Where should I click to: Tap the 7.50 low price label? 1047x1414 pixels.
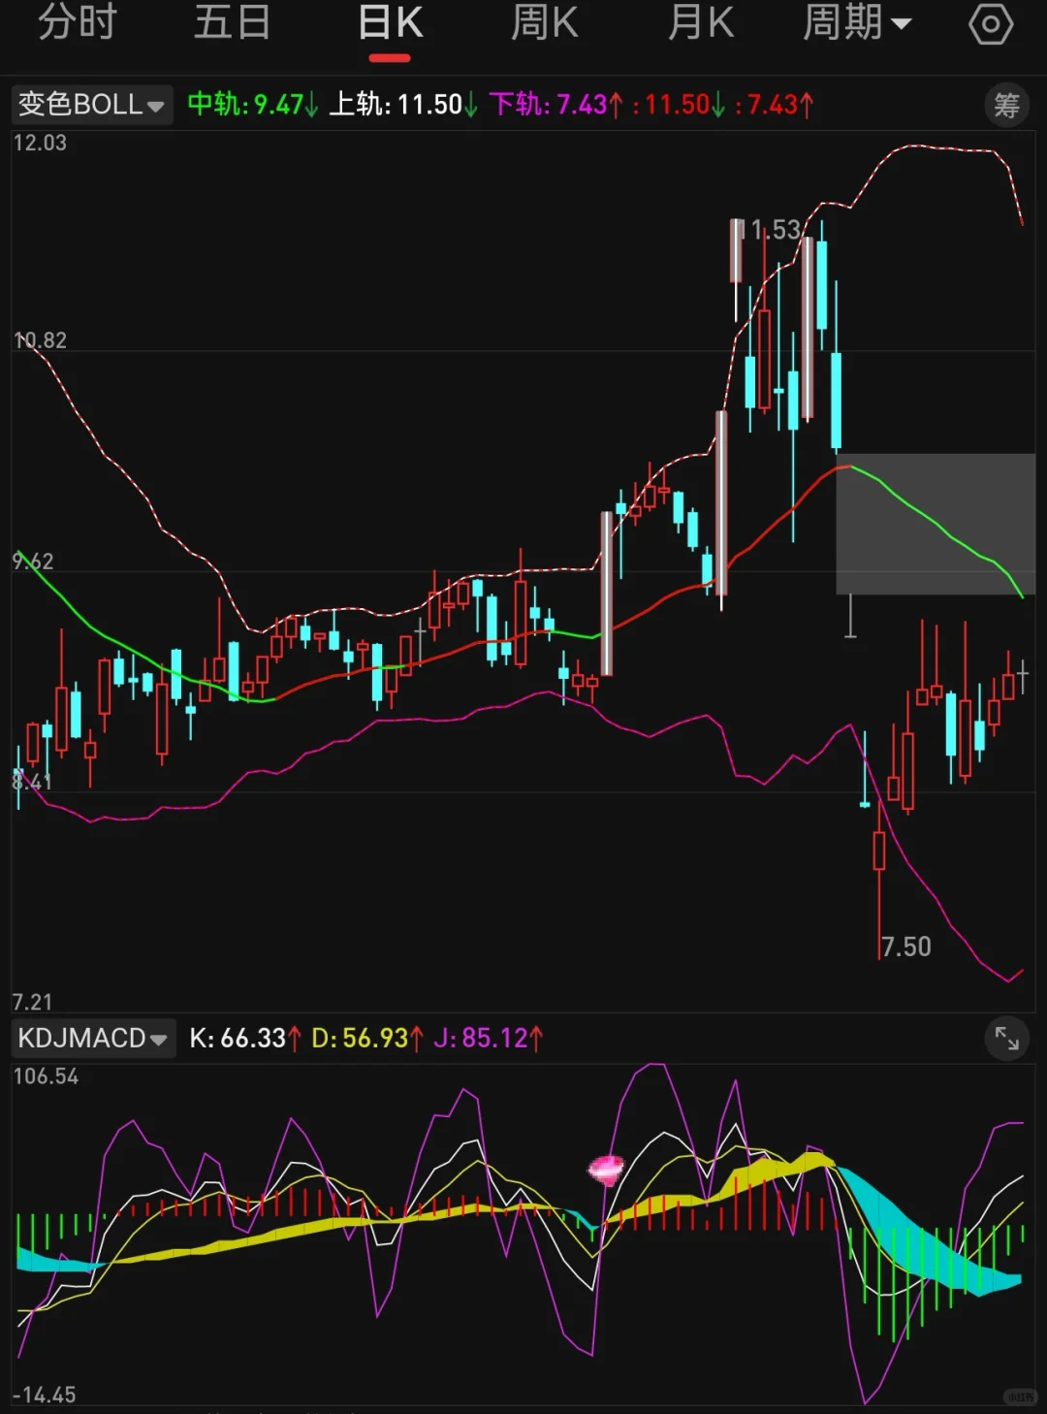point(905,947)
